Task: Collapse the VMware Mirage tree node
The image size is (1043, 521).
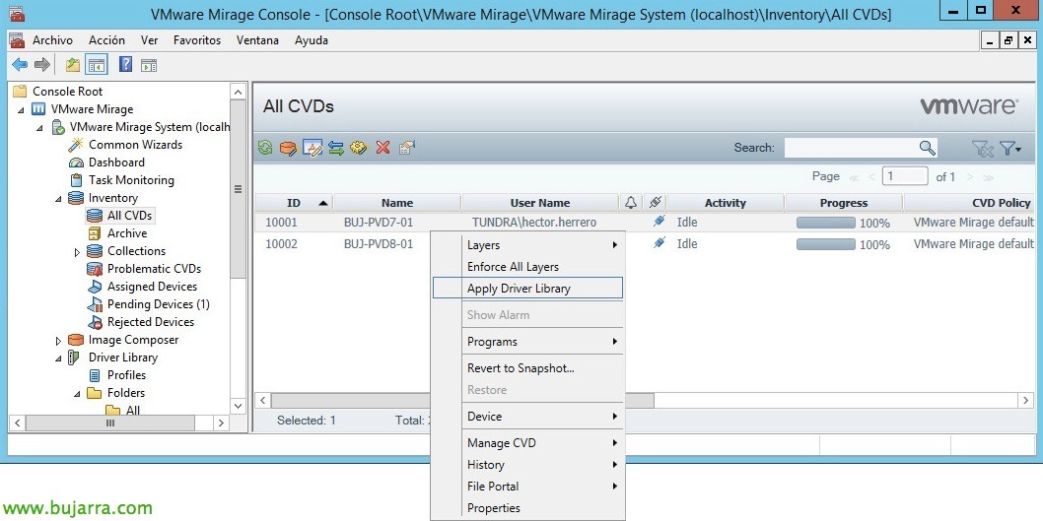Action: [x=22, y=109]
